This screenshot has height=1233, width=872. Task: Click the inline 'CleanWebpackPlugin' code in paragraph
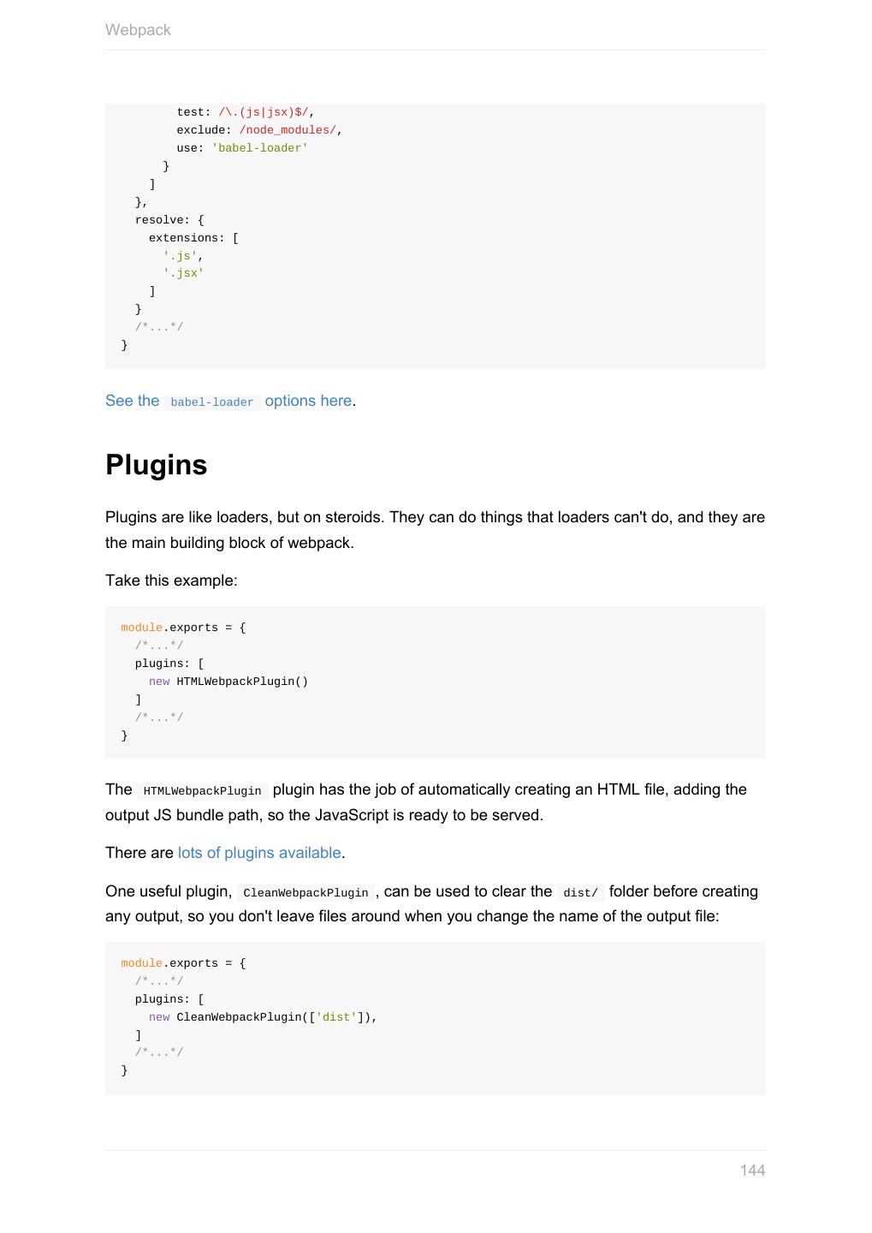(305, 893)
